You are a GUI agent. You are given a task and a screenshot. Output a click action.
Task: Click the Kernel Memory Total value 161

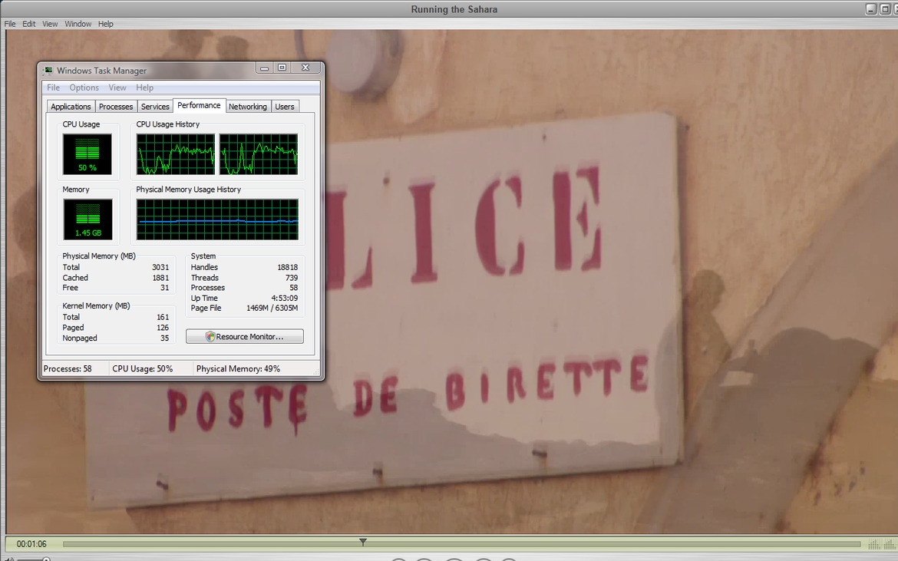[163, 317]
